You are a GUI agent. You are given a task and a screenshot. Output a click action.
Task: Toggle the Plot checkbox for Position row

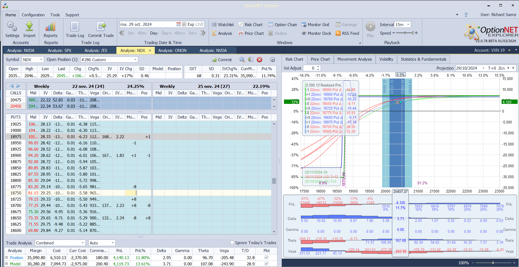pos(266,257)
